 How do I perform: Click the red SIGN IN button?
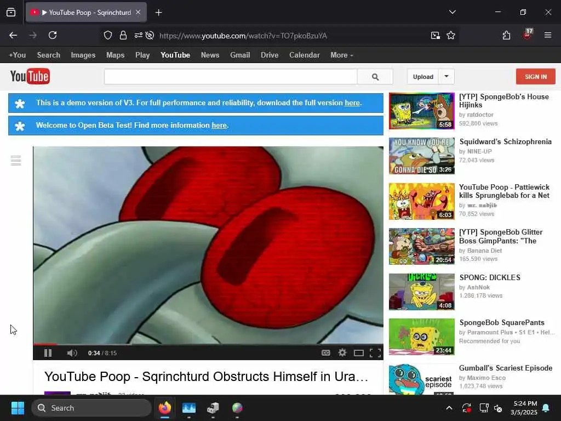click(x=536, y=77)
